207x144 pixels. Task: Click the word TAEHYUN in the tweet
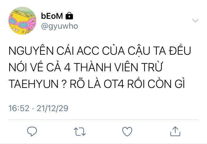click(33, 84)
